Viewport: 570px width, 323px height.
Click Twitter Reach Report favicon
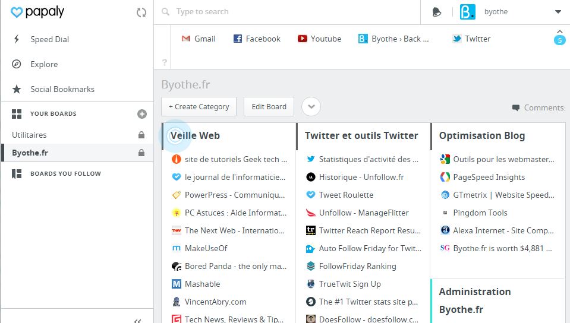[x=311, y=230]
